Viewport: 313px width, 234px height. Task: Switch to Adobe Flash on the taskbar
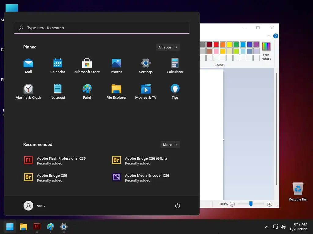[x=37, y=226]
